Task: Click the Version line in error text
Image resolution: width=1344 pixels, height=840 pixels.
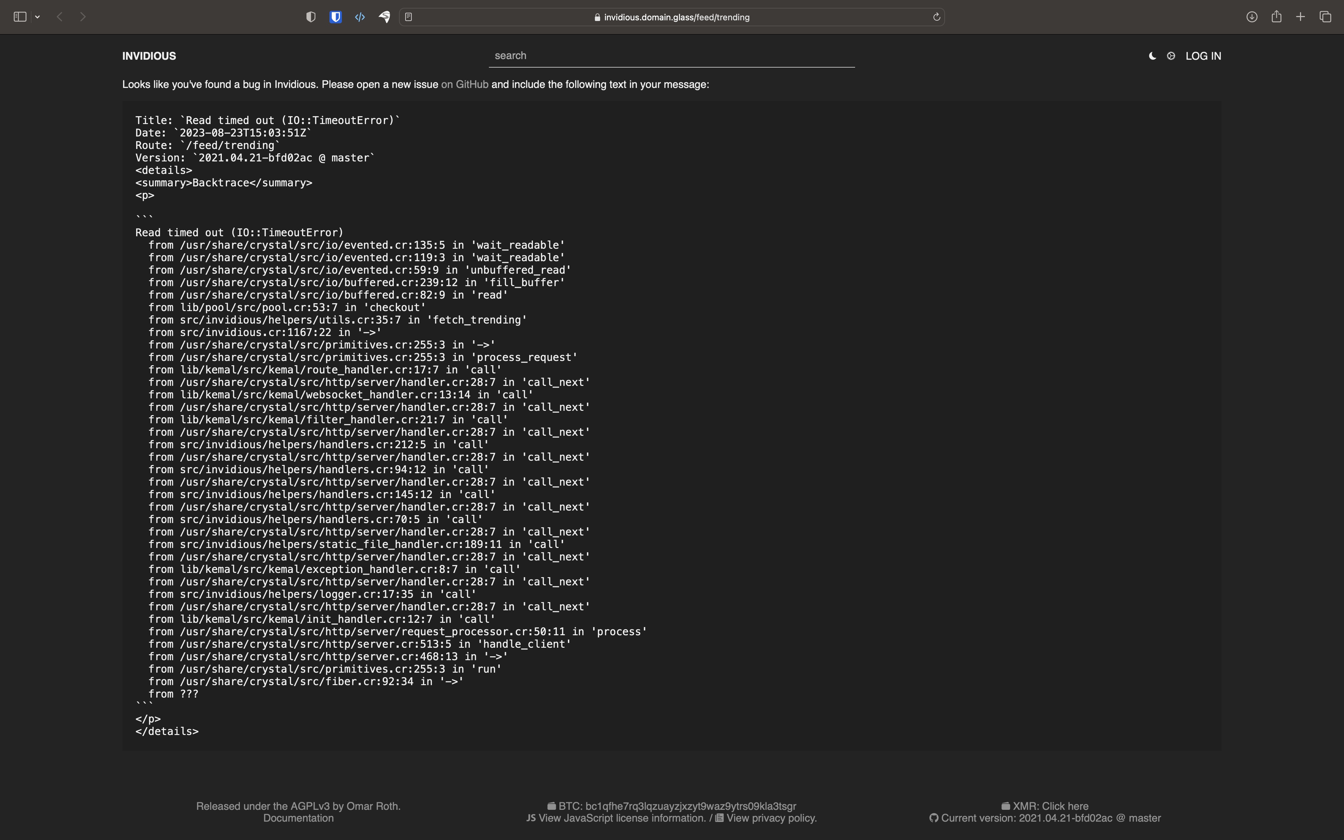Action: click(x=255, y=158)
